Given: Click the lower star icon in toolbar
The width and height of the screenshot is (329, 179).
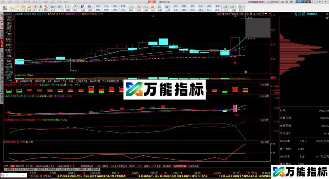Looking at the screenshot, I should [x=18, y=10].
